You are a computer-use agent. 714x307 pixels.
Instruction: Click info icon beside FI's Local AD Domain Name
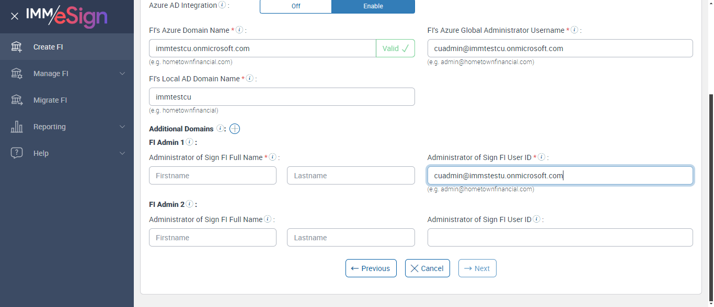coord(250,79)
